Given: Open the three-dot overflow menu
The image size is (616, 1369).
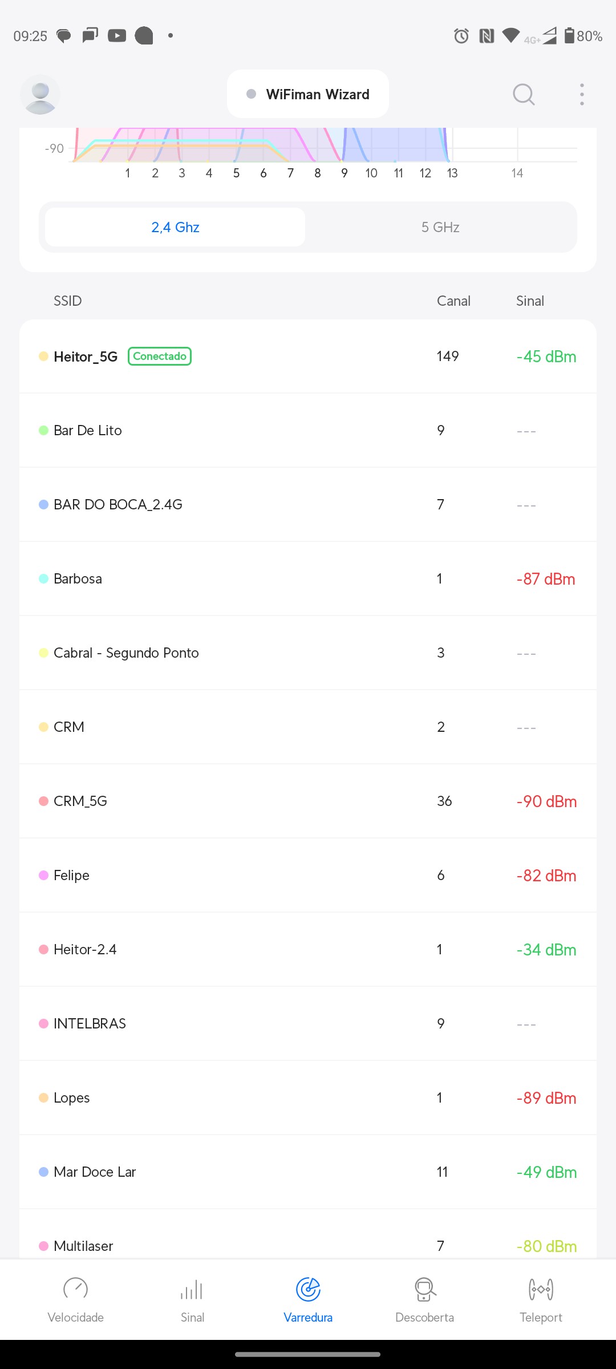Looking at the screenshot, I should pyautogui.click(x=582, y=95).
